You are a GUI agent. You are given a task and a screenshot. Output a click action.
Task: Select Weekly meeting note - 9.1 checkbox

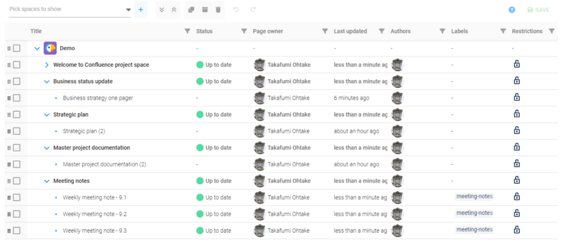pos(16,198)
